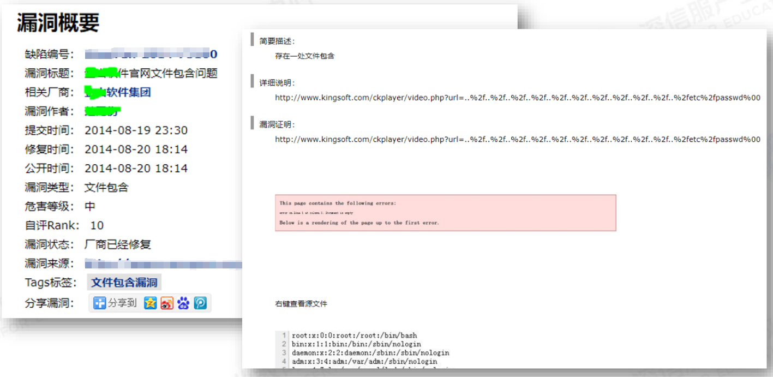Click the 详细说明 section heading
773x377 pixels.
pos(277,83)
